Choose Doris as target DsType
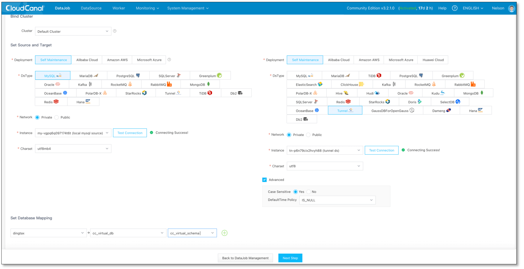 pos(415,102)
